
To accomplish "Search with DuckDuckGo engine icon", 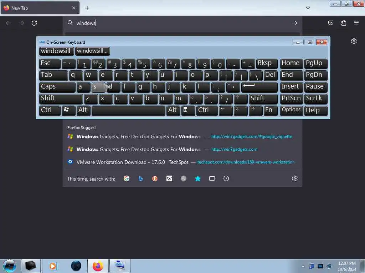I will (x=155, y=178).
